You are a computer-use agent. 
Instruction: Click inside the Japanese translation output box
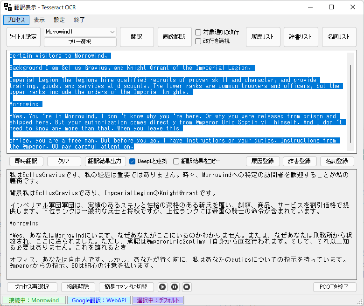(182, 224)
